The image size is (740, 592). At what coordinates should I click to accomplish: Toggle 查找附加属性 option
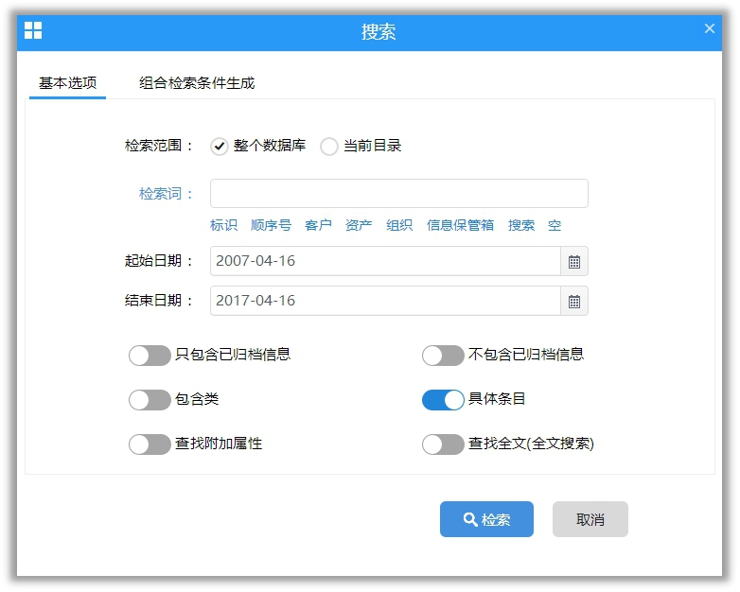pos(150,444)
